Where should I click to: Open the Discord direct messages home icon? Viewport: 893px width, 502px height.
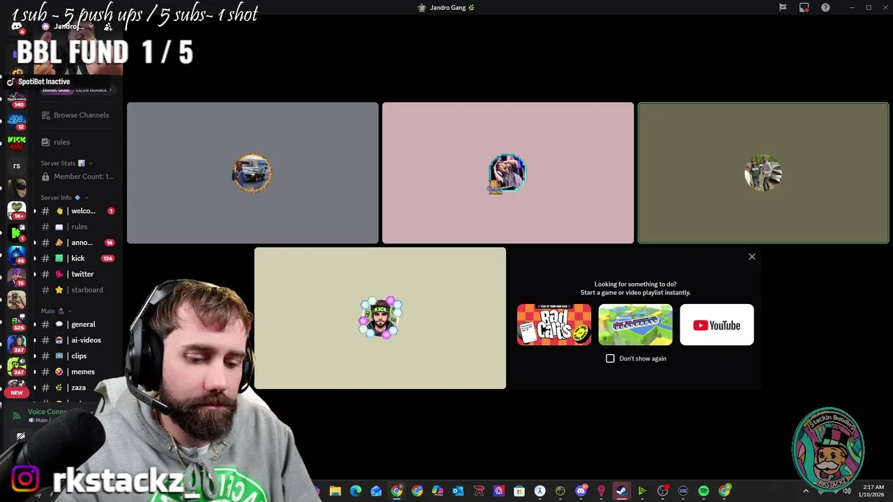[x=17, y=26]
